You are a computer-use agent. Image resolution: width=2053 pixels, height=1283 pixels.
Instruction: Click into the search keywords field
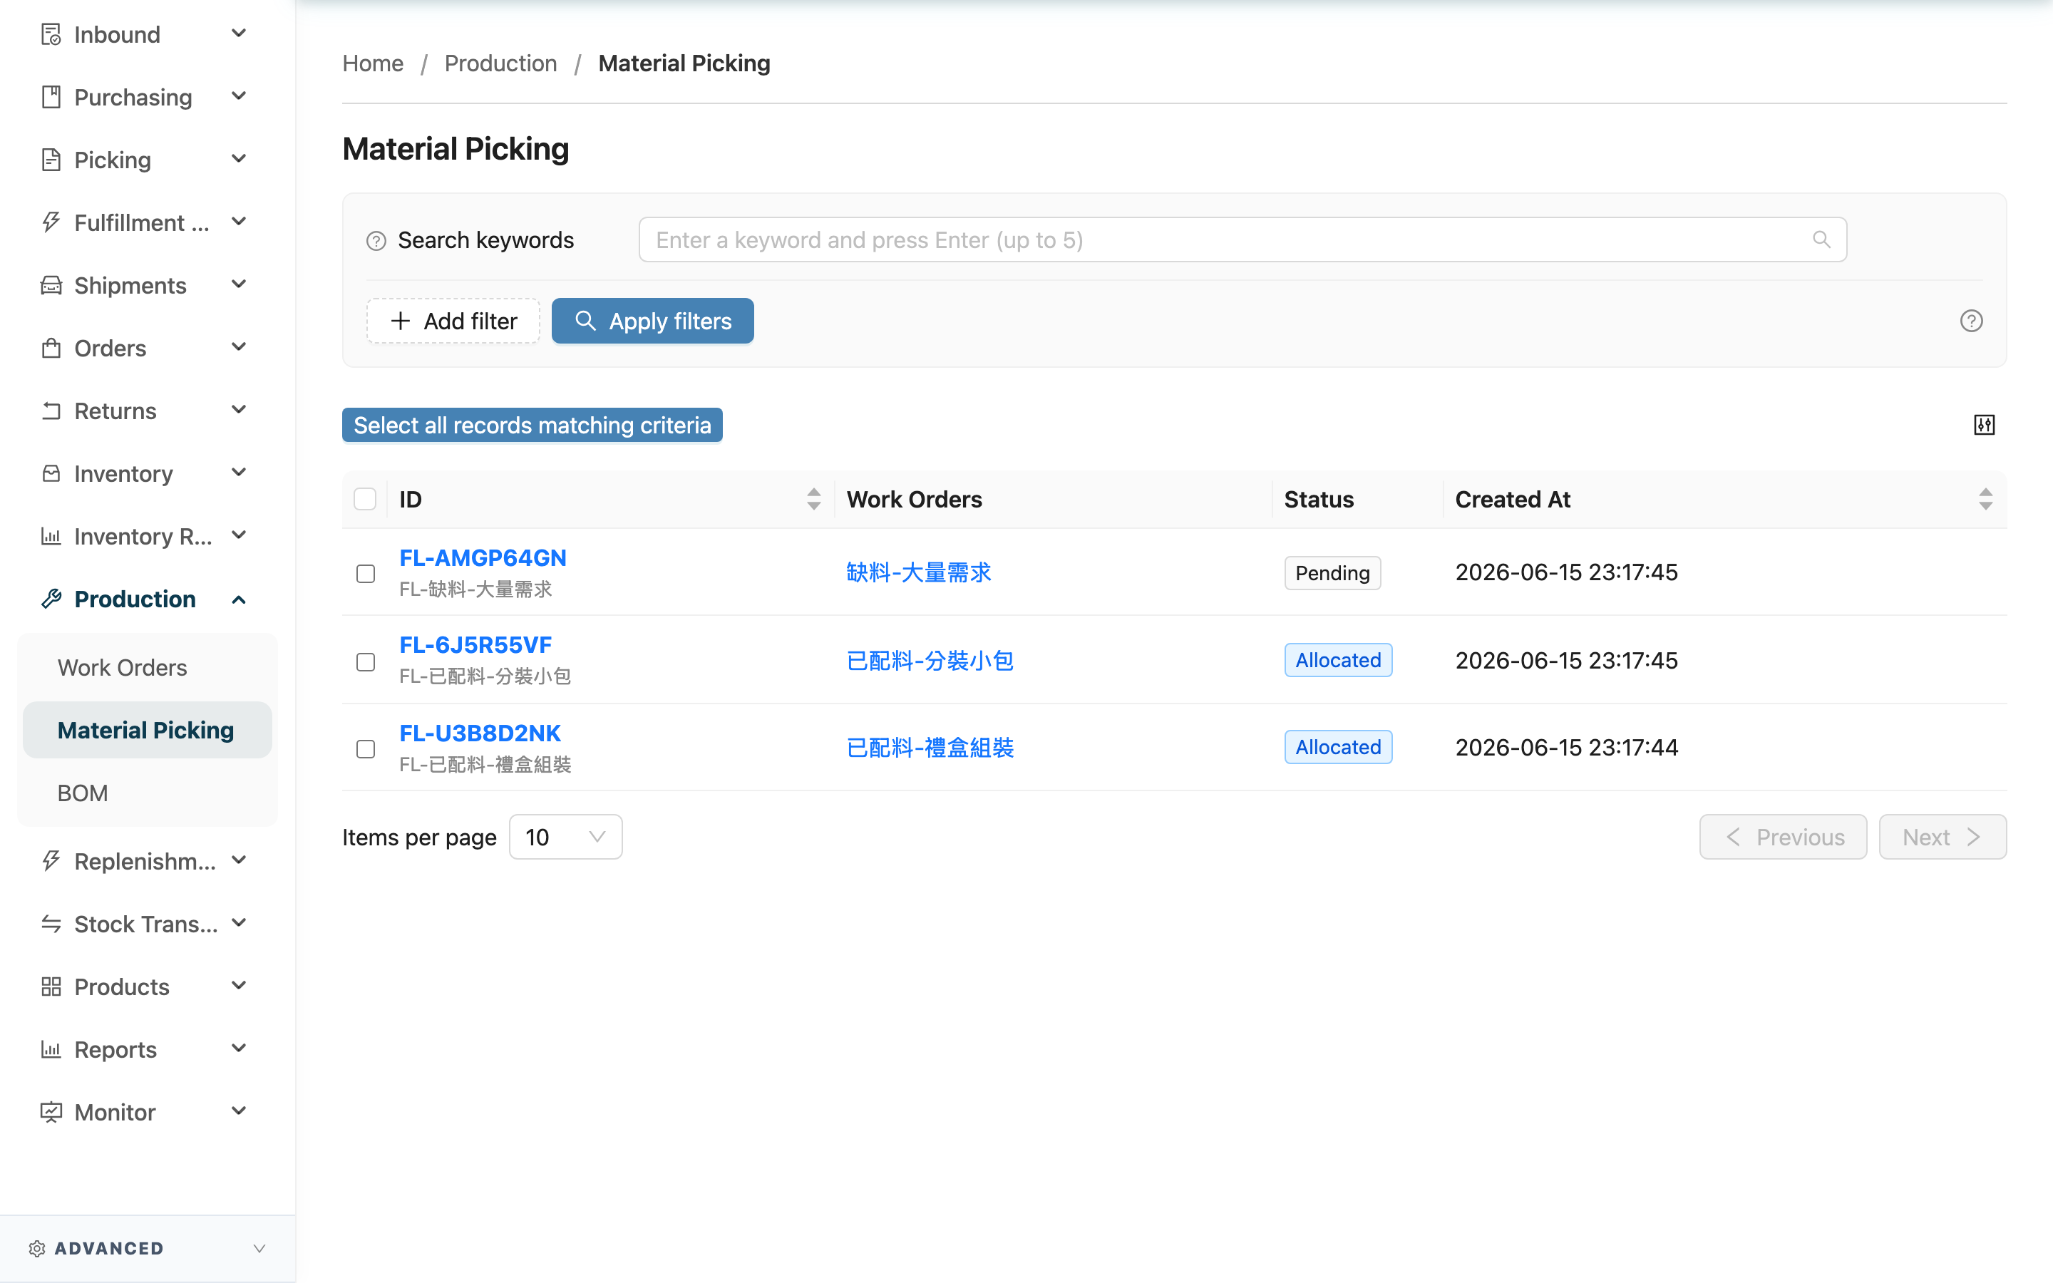(1242, 240)
